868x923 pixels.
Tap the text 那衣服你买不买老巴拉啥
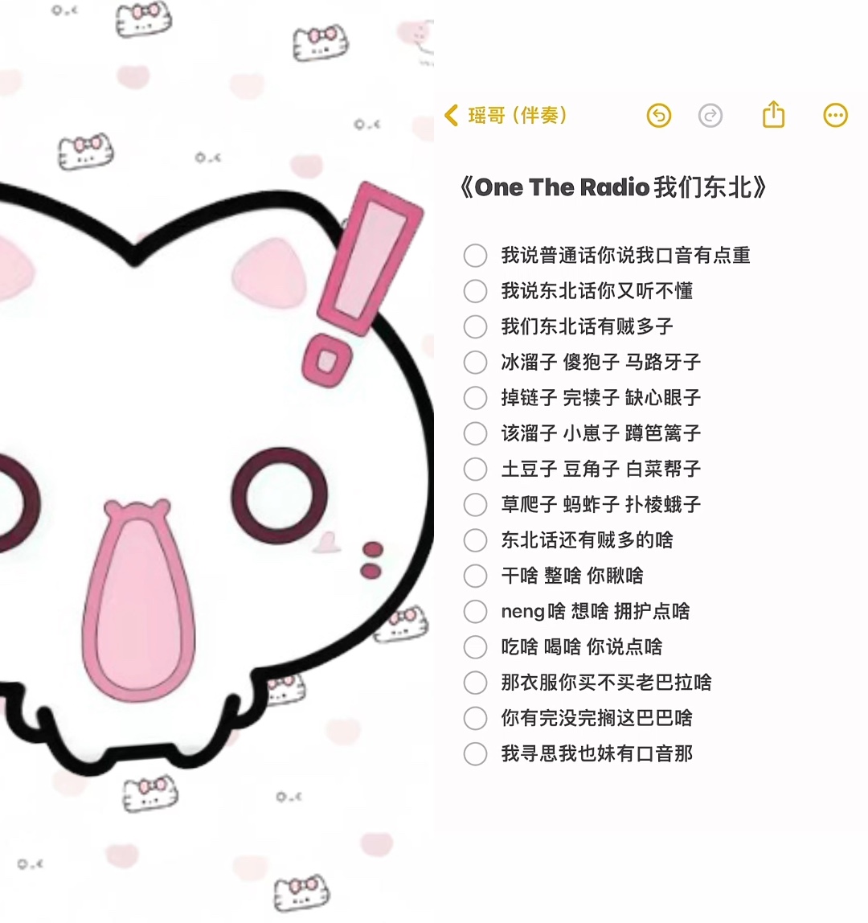click(606, 683)
